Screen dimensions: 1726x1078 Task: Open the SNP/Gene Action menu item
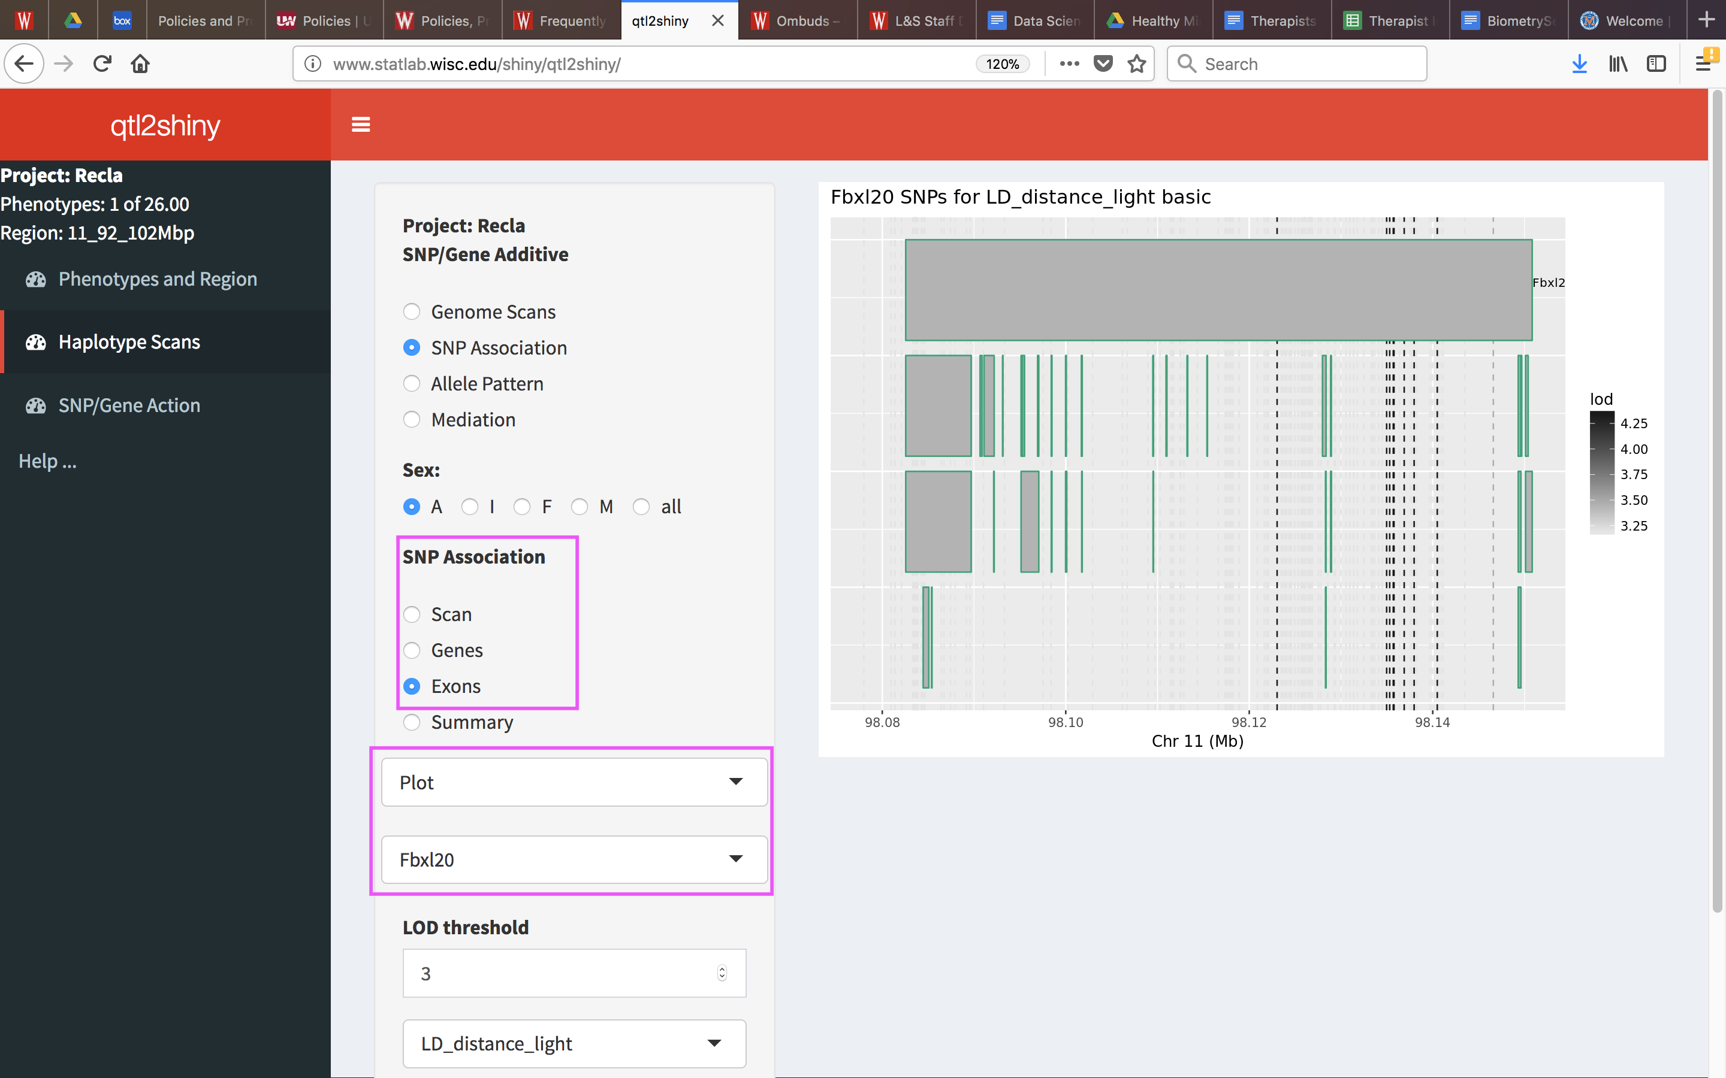(165, 405)
